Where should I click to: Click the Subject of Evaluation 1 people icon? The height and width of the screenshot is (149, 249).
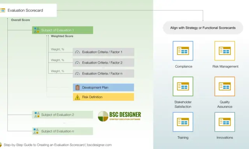37,30
